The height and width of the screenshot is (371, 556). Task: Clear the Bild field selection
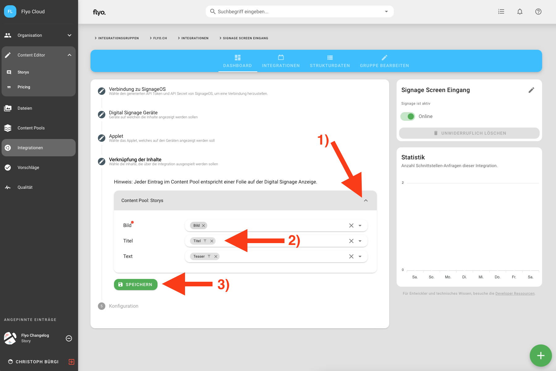351,226
